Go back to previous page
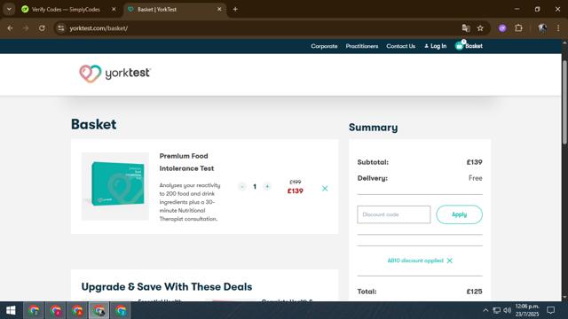568x319 pixels. point(10,28)
